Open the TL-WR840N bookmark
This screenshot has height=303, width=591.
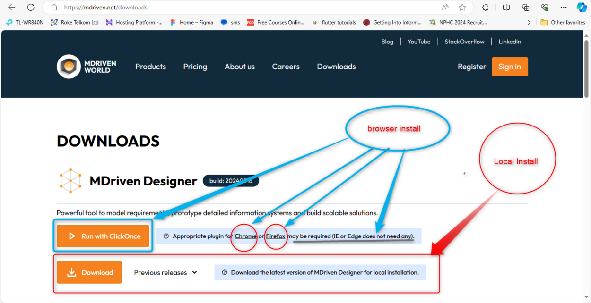[x=25, y=22]
